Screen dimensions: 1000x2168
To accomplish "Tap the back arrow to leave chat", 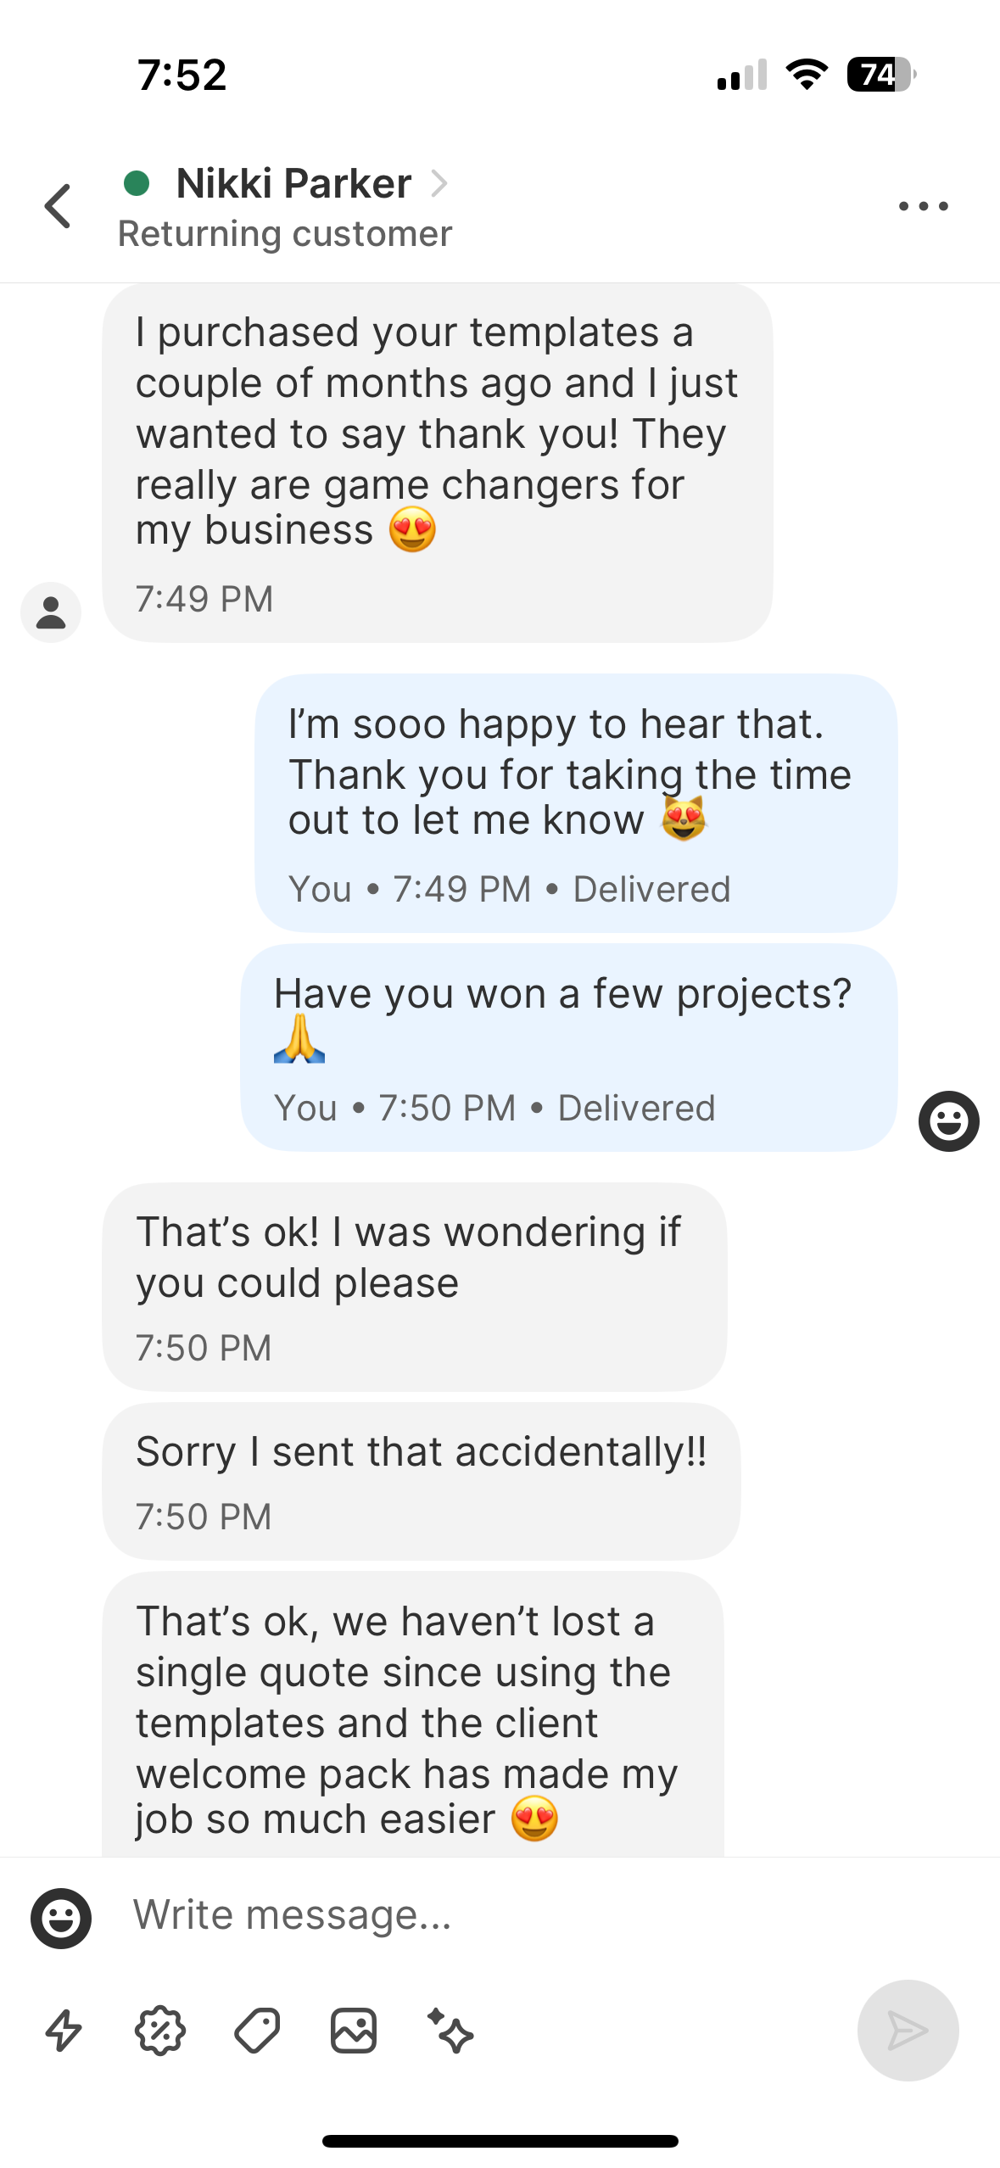I will coord(58,206).
